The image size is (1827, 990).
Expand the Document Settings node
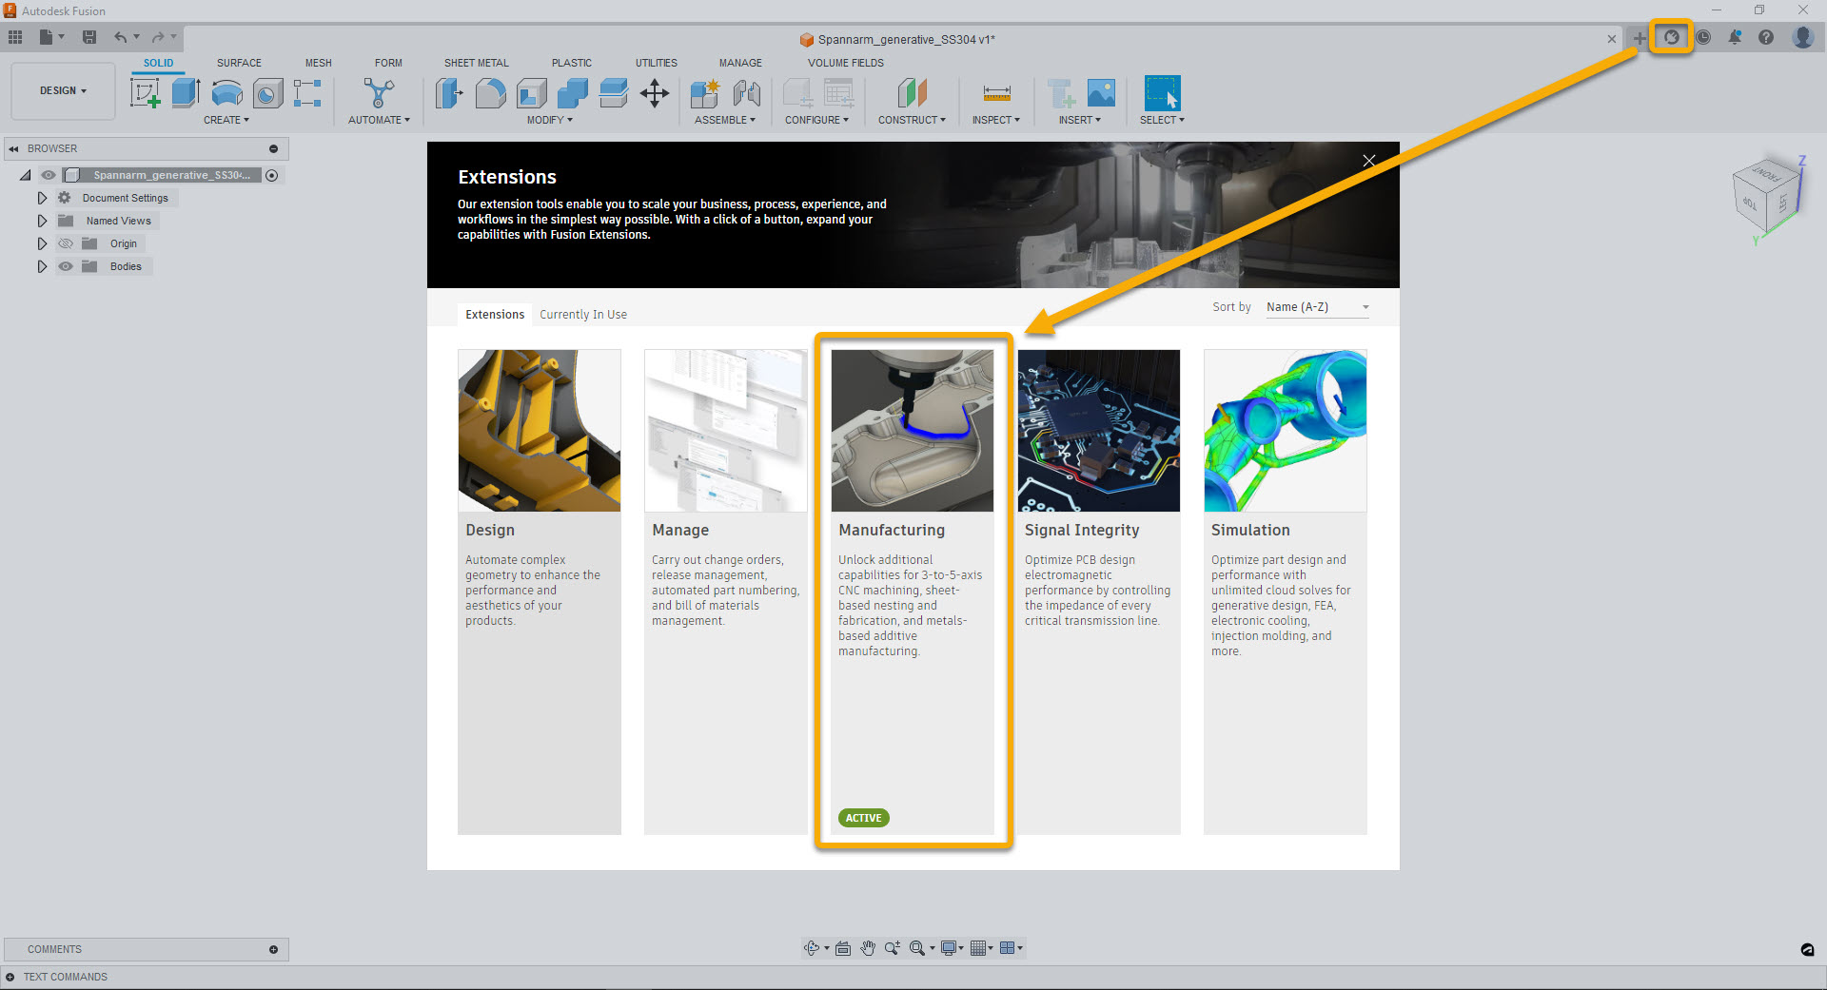(42, 198)
